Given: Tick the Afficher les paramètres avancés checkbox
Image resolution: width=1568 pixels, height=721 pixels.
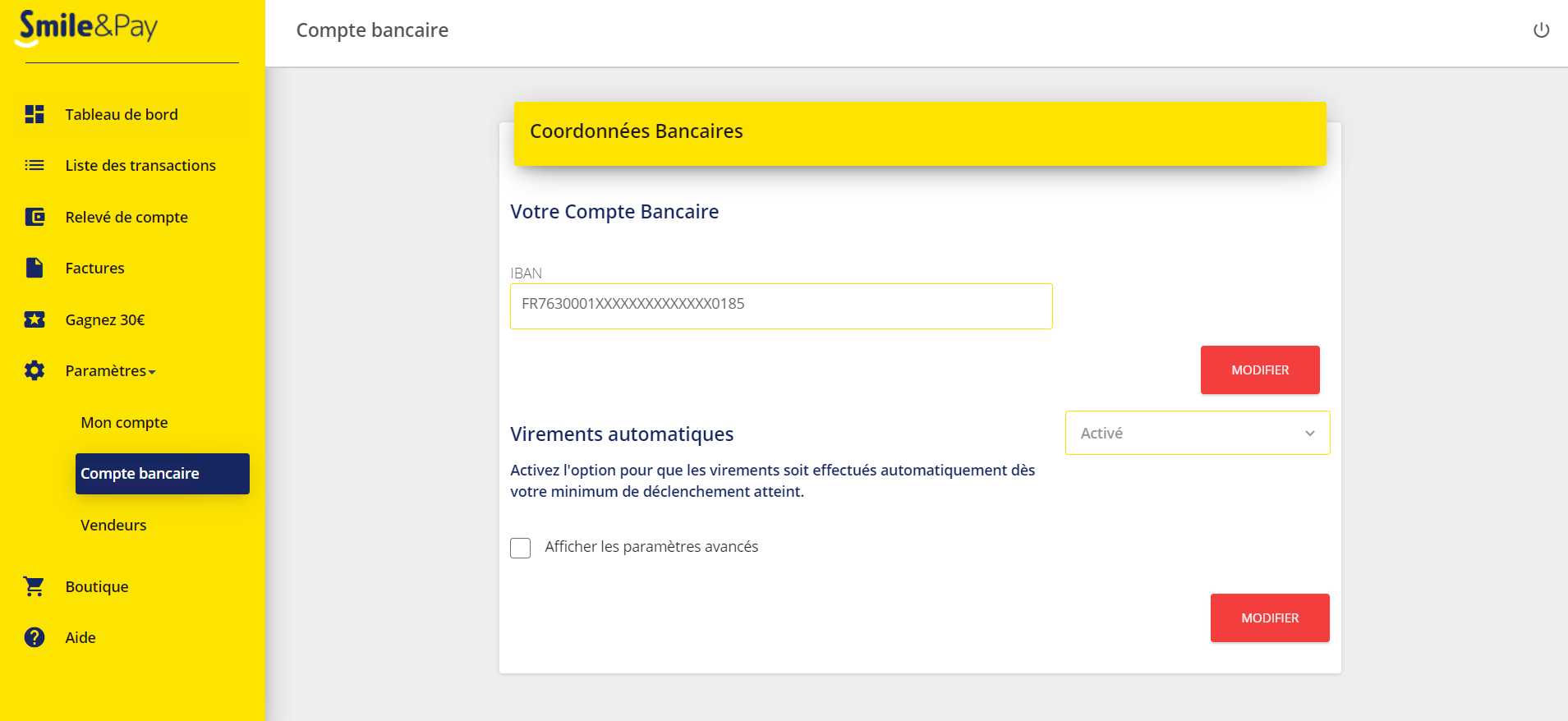Looking at the screenshot, I should [x=520, y=548].
